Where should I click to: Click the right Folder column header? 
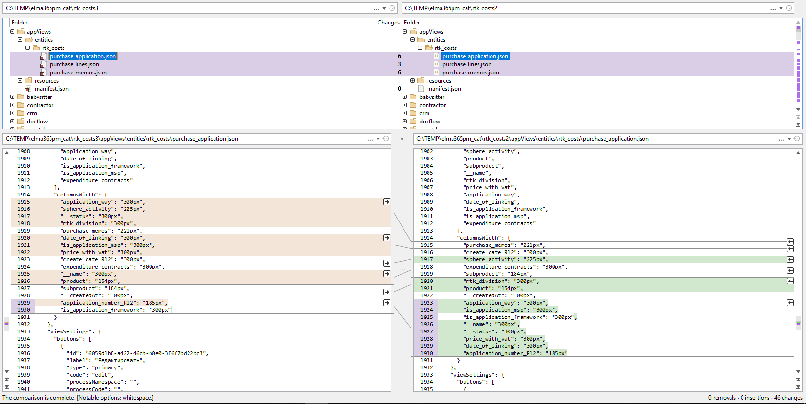[x=598, y=23]
